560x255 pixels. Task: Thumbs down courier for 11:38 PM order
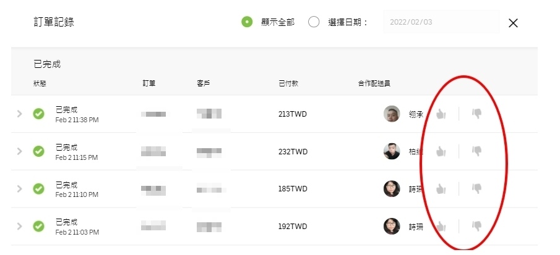pyautogui.click(x=476, y=114)
